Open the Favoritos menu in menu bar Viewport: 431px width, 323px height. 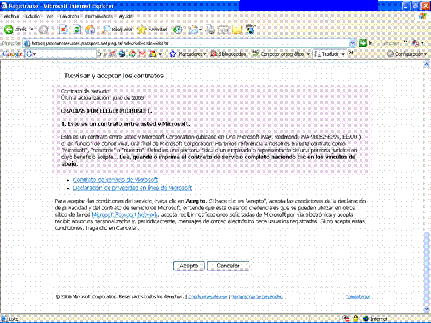pyautogui.click(x=69, y=16)
